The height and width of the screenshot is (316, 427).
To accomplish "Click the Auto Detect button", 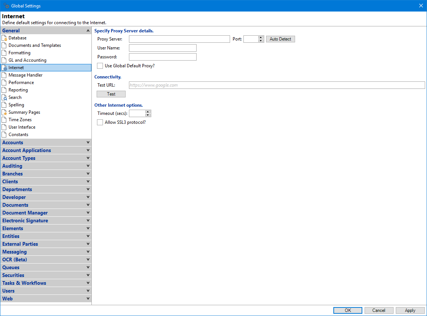I will pos(280,39).
